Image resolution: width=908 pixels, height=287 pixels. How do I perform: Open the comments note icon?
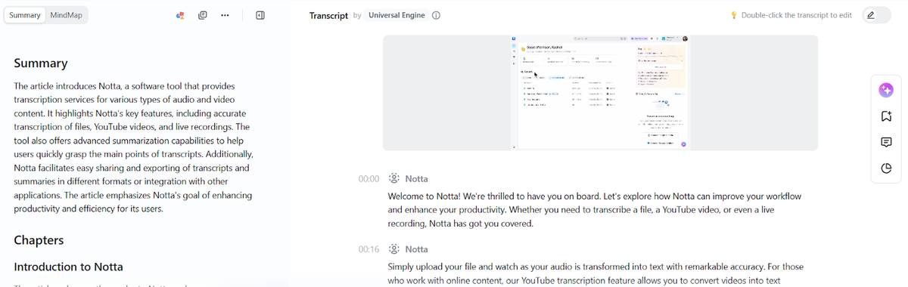886,143
